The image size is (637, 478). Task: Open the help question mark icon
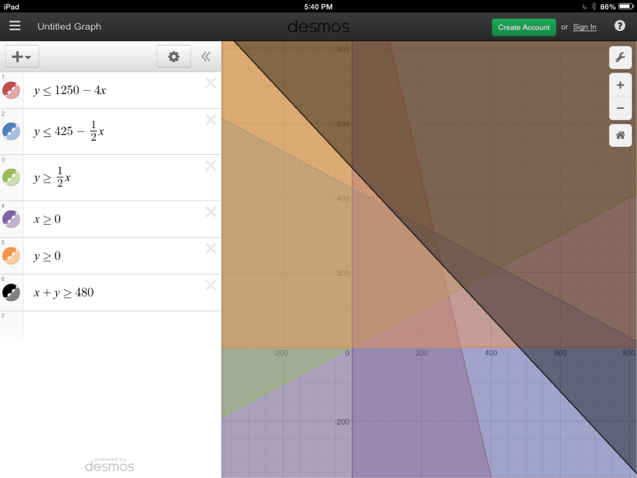(620, 26)
